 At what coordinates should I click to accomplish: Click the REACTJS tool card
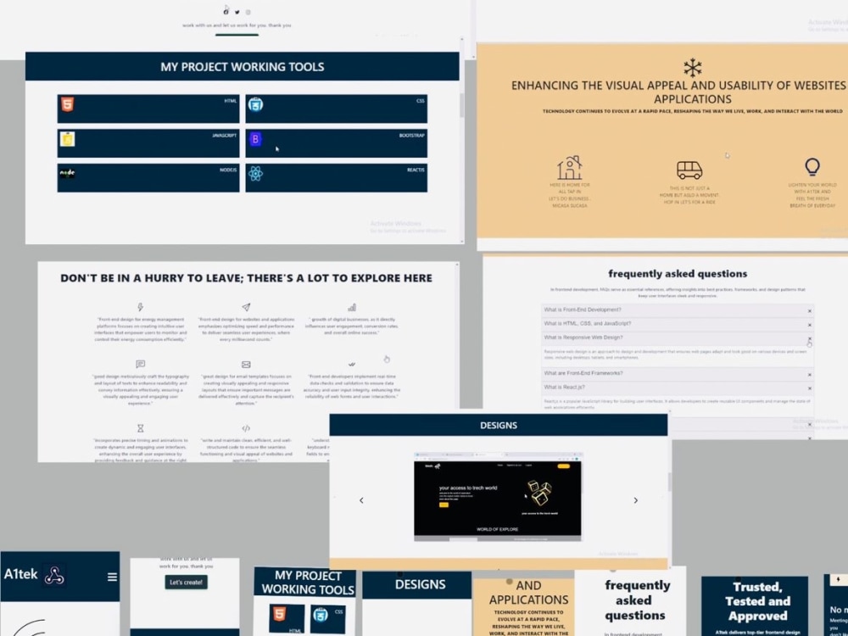pyautogui.click(x=337, y=178)
